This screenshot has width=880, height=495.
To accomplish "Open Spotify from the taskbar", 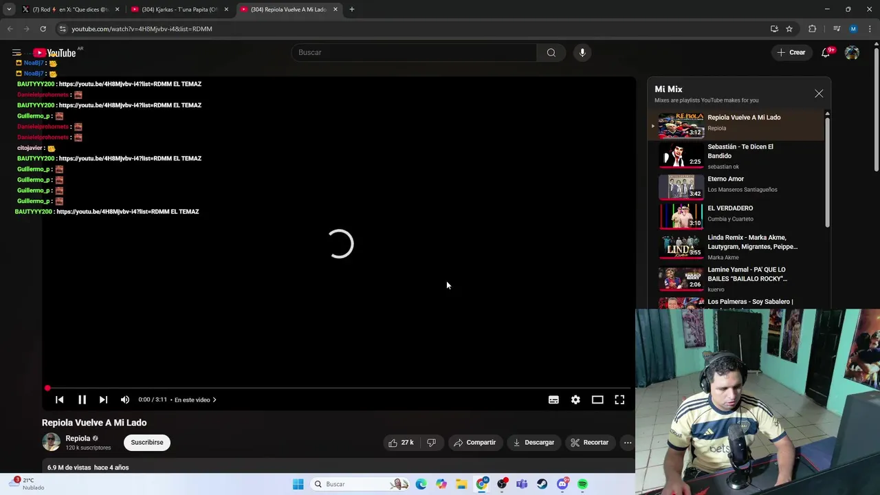I will (582, 484).
